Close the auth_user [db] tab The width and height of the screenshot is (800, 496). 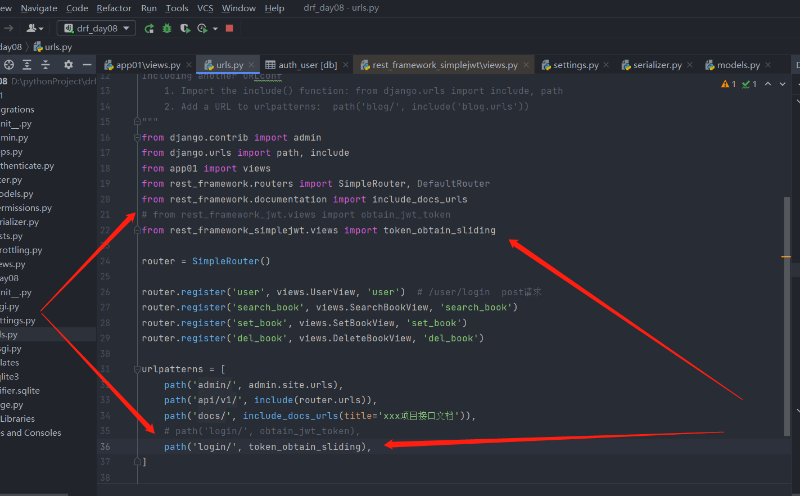pyautogui.click(x=346, y=65)
